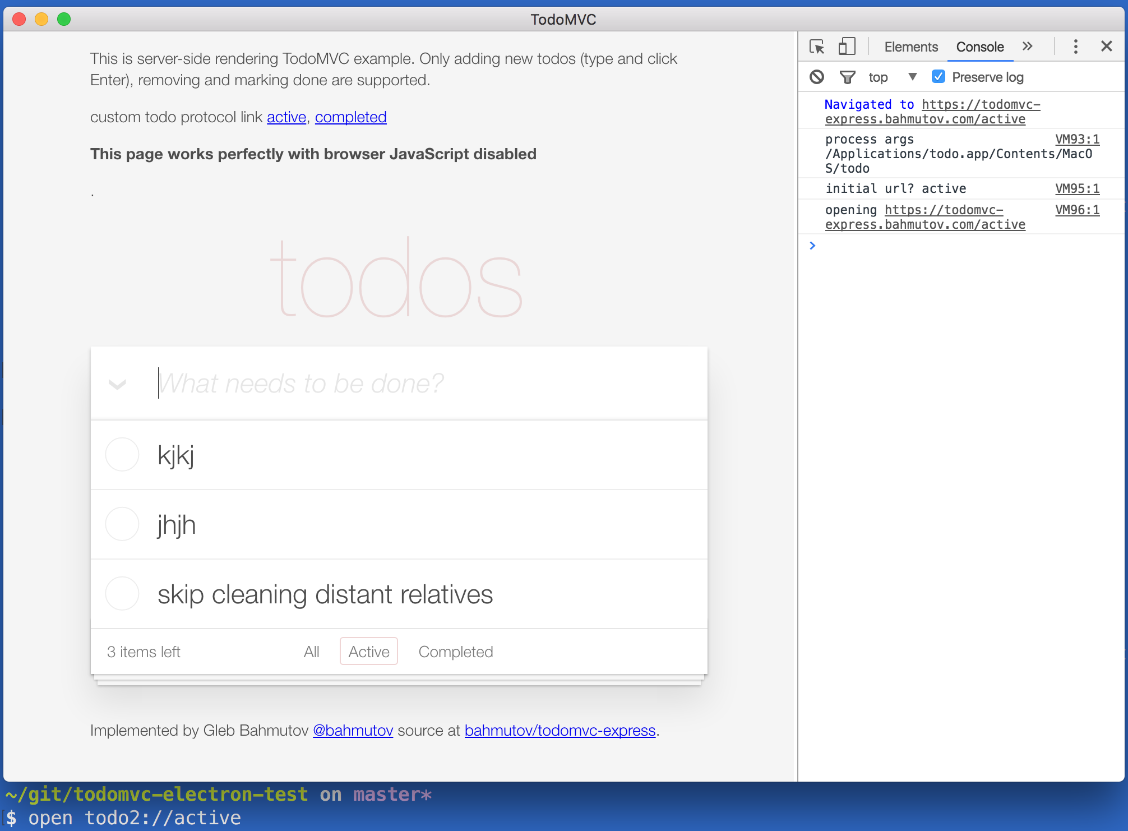Open the console filter funnel icon
Screen dimensions: 1128x831
click(847, 77)
